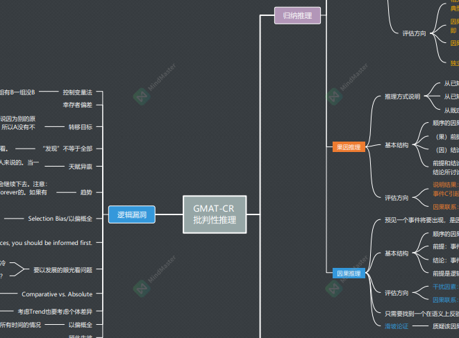Click the 天赋异禀 topic

[x=81, y=167]
